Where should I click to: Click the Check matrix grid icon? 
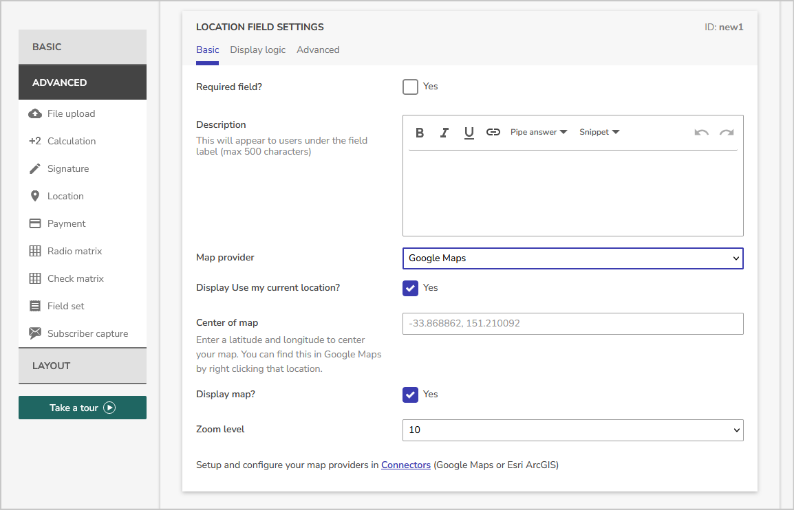(x=35, y=278)
